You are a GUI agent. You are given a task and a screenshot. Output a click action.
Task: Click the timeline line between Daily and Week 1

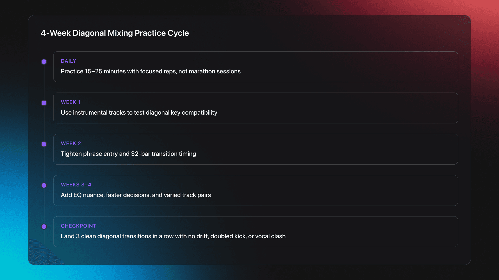[44, 82]
